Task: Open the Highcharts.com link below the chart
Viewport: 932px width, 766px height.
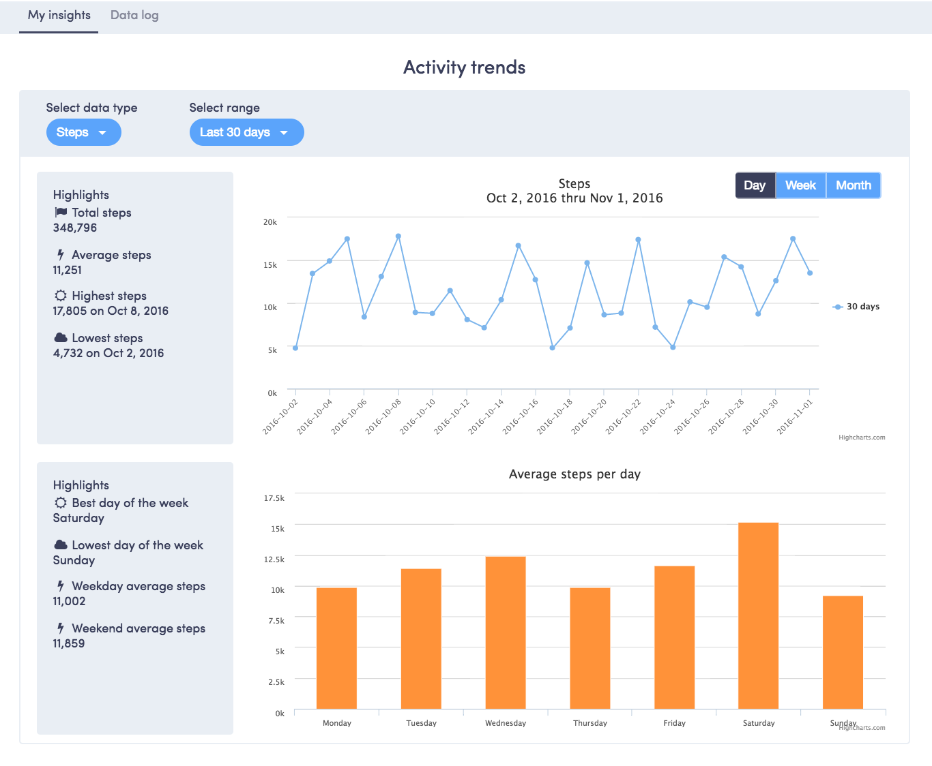Action: point(862,437)
